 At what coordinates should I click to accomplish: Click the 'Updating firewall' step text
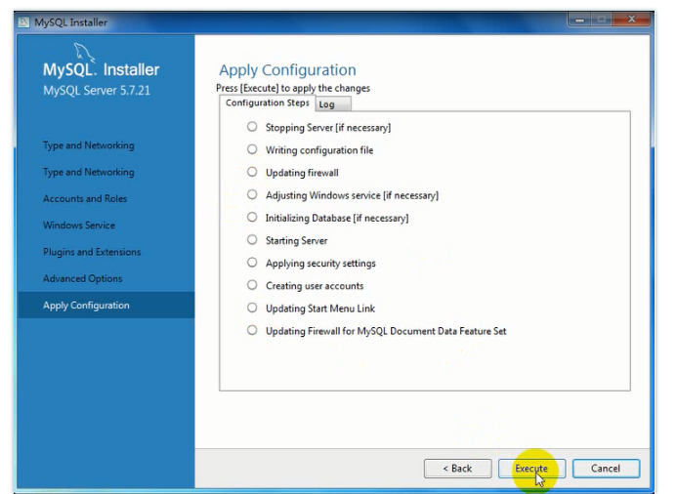pos(302,173)
